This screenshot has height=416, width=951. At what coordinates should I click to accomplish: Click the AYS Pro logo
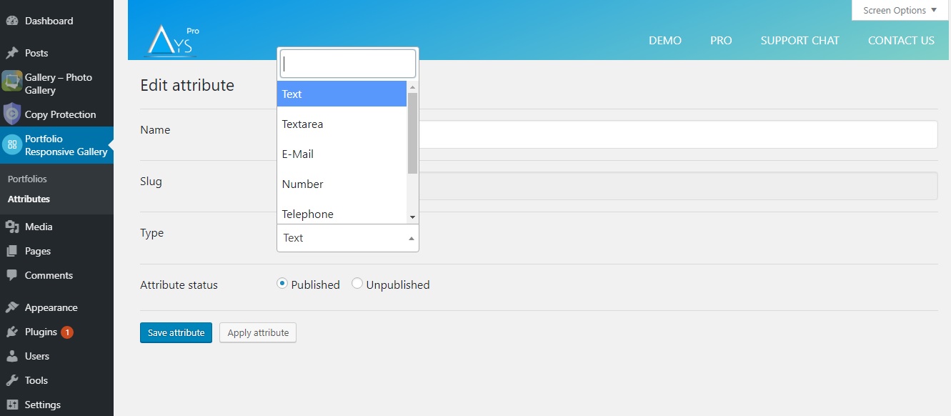pyautogui.click(x=171, y=41)
